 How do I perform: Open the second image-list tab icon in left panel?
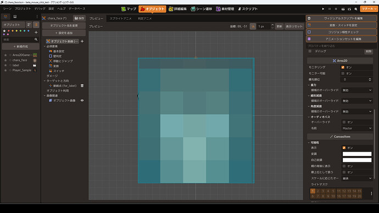(x=15, y=16)
